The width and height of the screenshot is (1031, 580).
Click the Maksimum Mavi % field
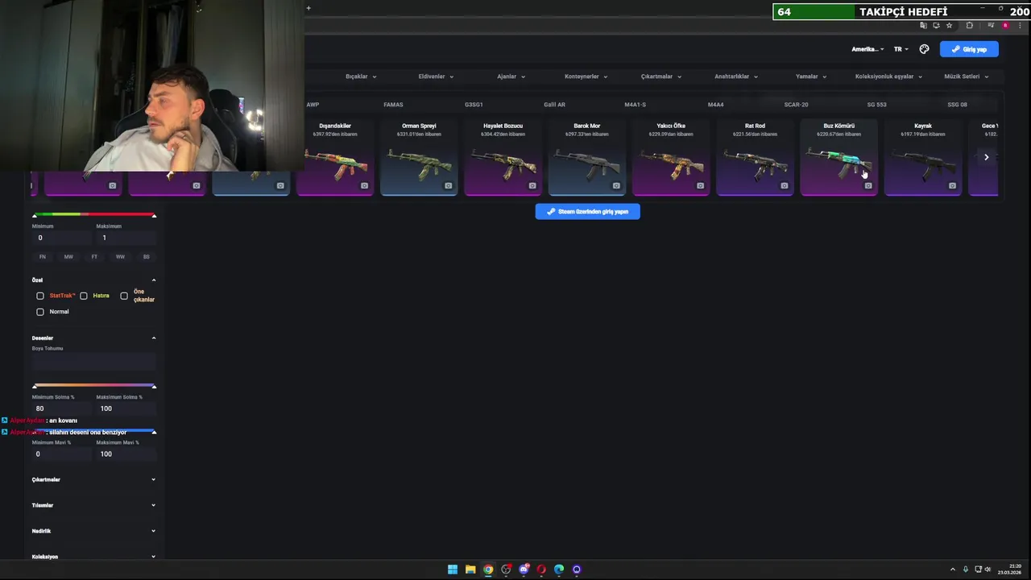126,454
